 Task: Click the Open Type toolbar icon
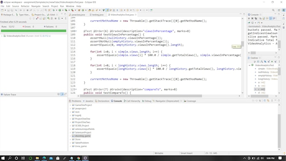pyautogui.click(x=89, y=10)
